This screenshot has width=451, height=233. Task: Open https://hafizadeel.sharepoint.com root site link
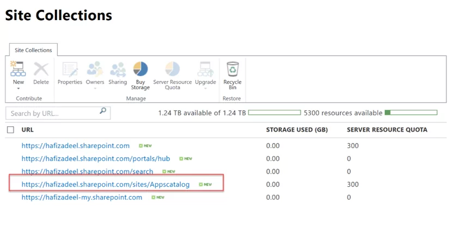point(76,146)
